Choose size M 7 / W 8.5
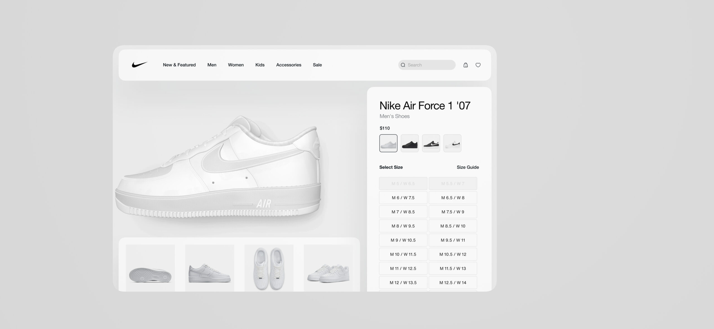The width and height of the screenshot is (714, 329). [403, 212]
